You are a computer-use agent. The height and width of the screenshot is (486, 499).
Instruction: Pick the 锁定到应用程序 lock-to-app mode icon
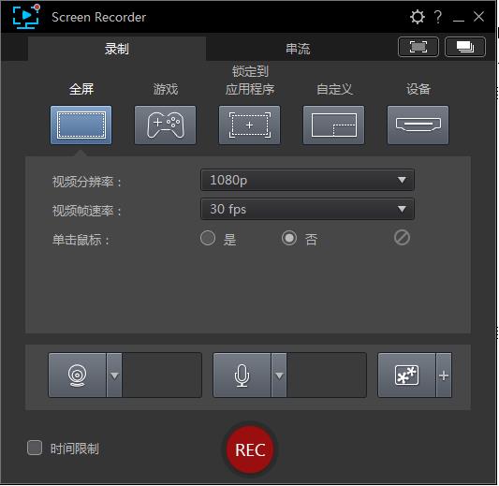click(x=249, y=125)
